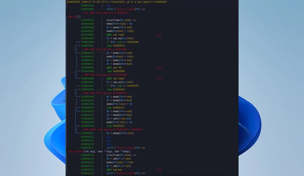Click the CODE XREF comment above 0x080000c0
The height and width of the screenshot is (176, 304).
click(104, 49)
